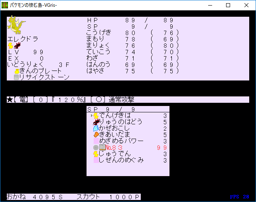Click the yellow dragon monster sprite
The width and height of the screenshot is (256, 202).
click(16, 25)
